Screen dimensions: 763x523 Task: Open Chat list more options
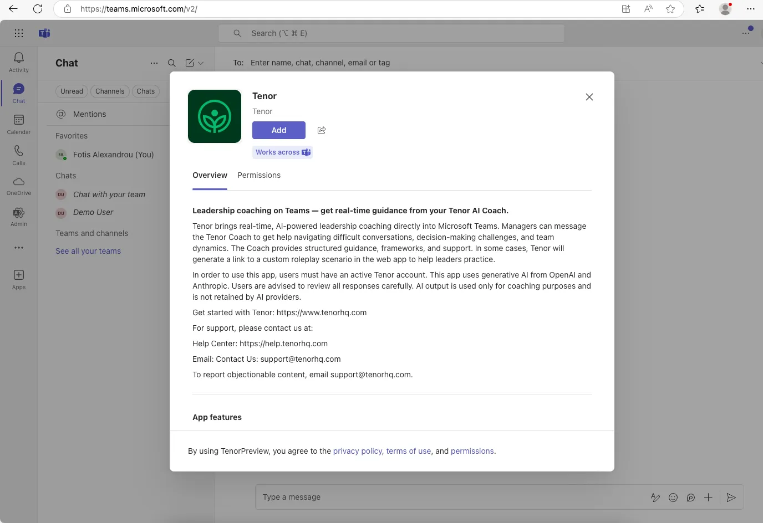coord(154,63)
